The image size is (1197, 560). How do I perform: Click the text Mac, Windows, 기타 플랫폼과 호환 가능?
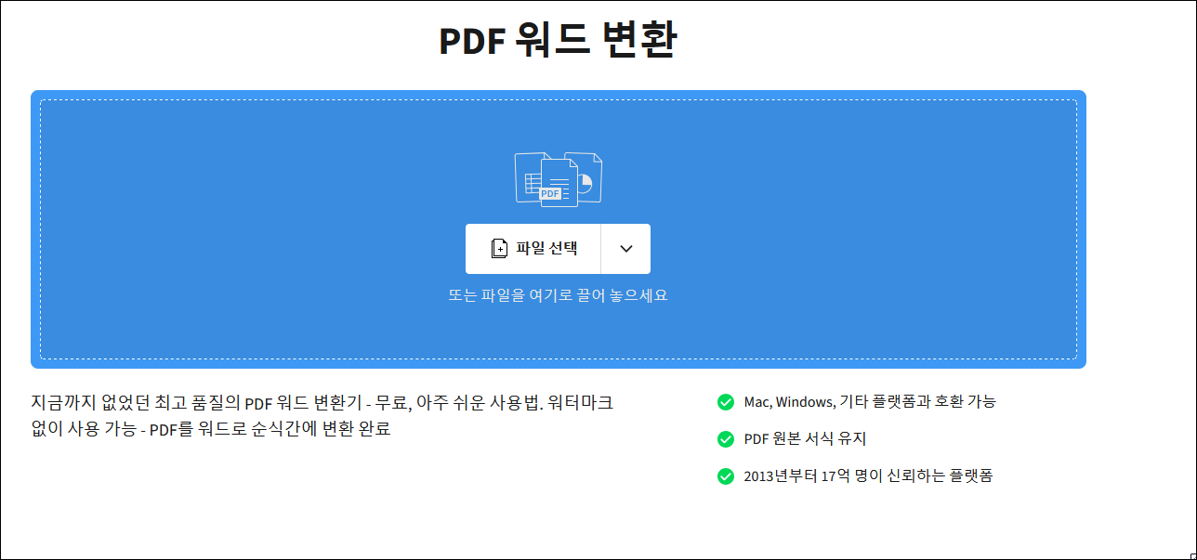pos(870,402)
